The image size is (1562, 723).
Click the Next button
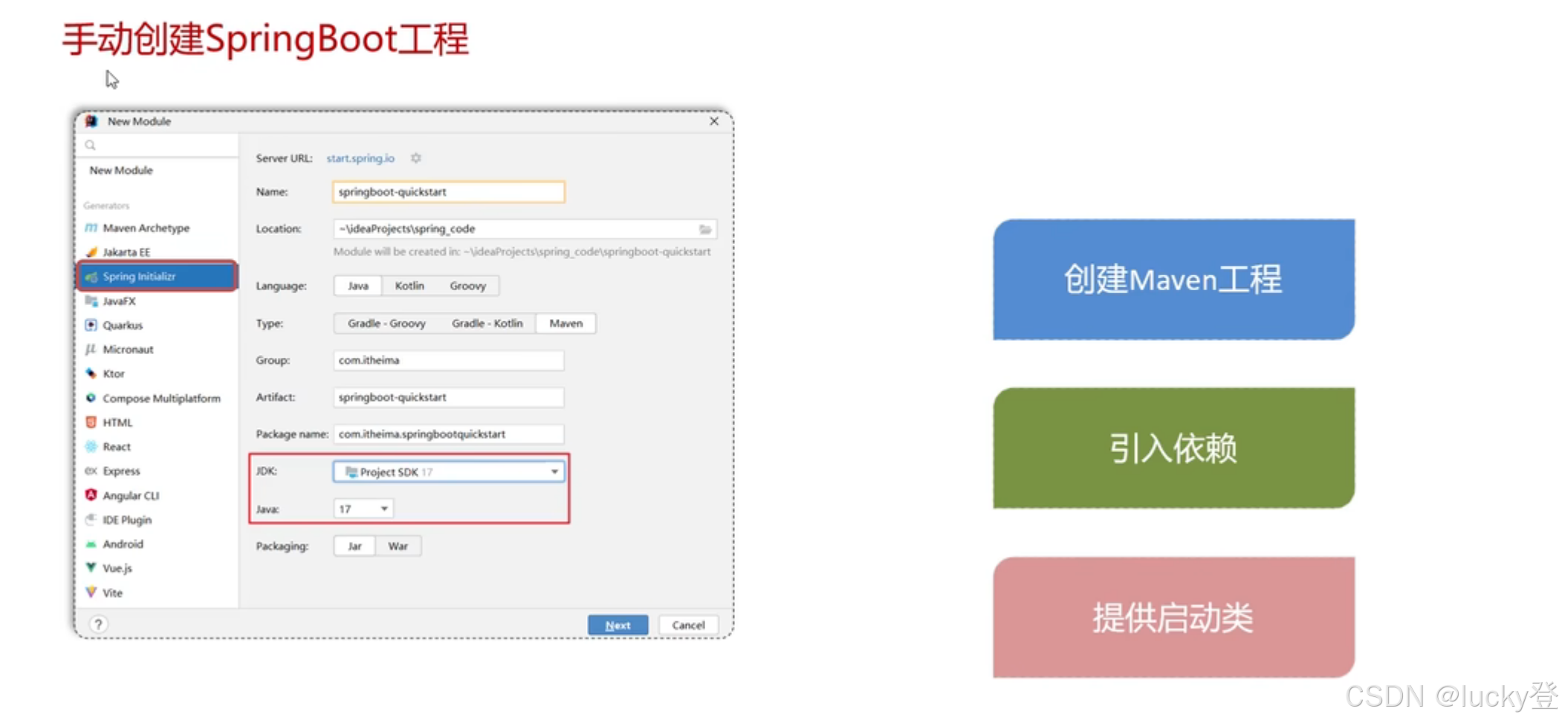tap(618, 625)
